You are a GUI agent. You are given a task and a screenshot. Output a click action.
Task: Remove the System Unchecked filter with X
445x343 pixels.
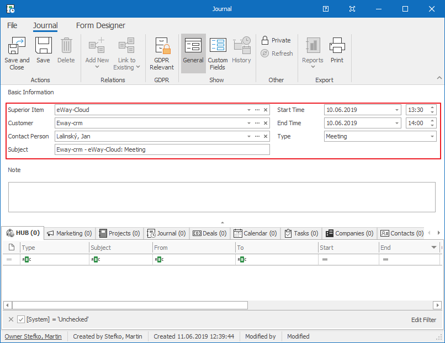(x=11, y=319)
